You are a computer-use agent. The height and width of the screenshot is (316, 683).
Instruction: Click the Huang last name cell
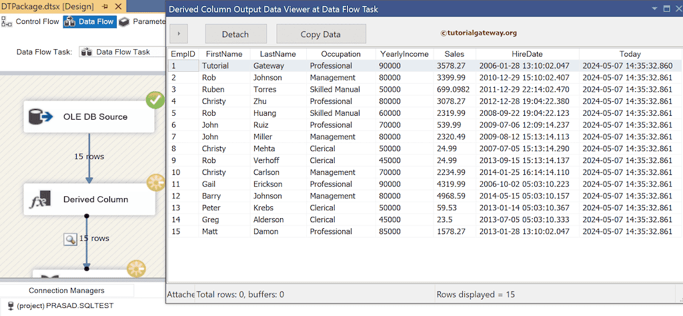tap(278, 113)
